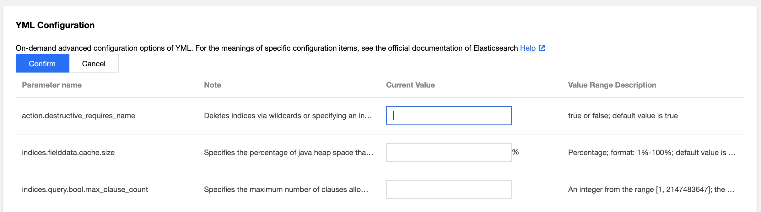Select the indices.fielddata.cache.size parameter name

(68, 153)
